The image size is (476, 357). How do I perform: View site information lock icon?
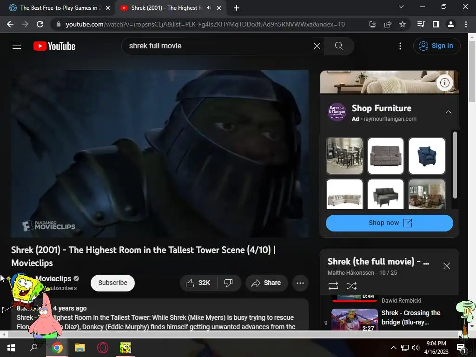58,24
